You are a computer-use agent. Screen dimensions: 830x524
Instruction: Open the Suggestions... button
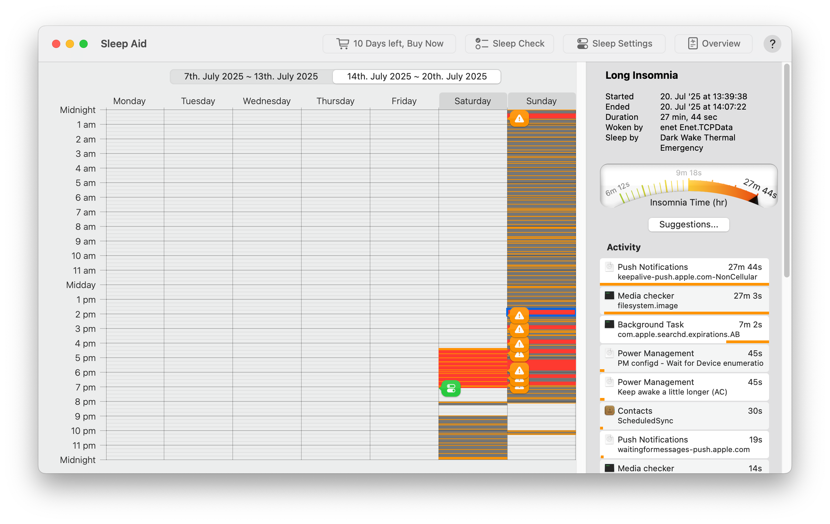(x=688, y=224)
